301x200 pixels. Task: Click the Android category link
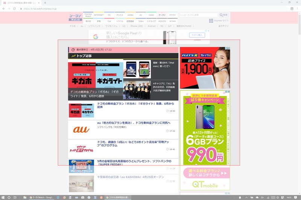(x=152, y=26)
